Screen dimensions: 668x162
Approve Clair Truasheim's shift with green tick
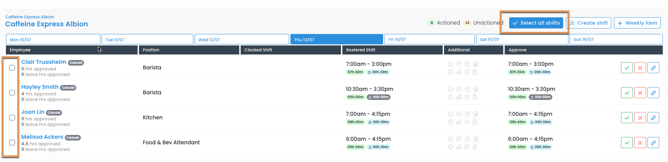(x=627, y=68)
